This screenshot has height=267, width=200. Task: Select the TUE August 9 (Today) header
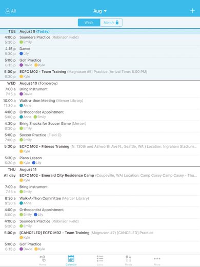(100, 31)
